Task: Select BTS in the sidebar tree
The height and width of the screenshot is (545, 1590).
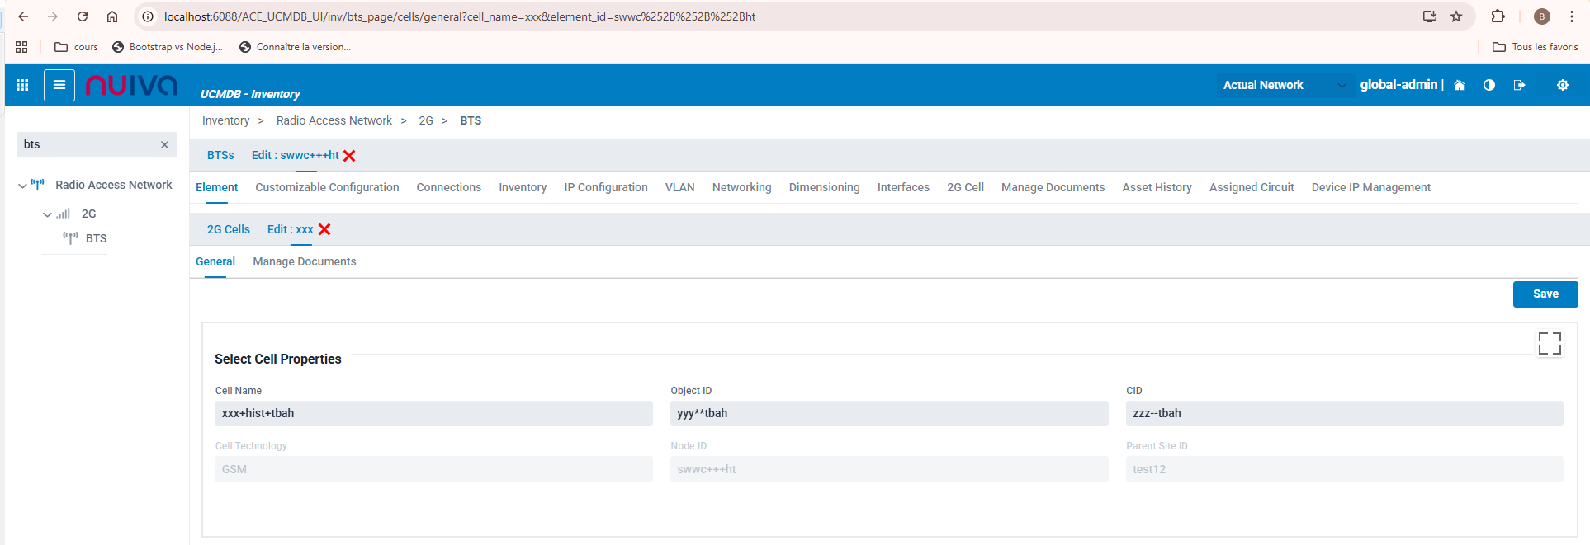Action: (96, 238)
